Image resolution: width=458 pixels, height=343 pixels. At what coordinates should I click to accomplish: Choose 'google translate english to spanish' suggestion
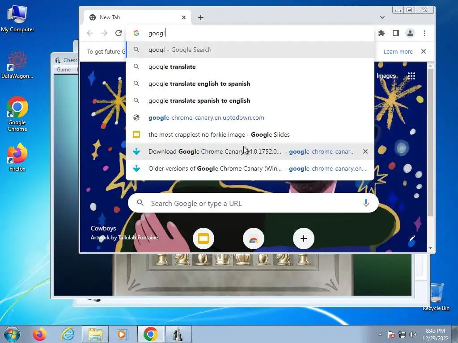(250, 84)
